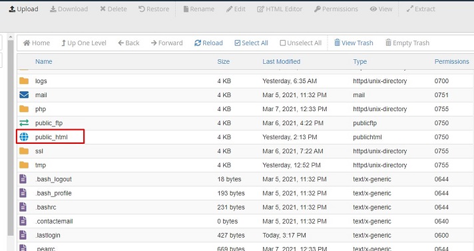Sort by Last Modified column header
Viewport: 474px width, 251px height.
click(x=281, y=62)
